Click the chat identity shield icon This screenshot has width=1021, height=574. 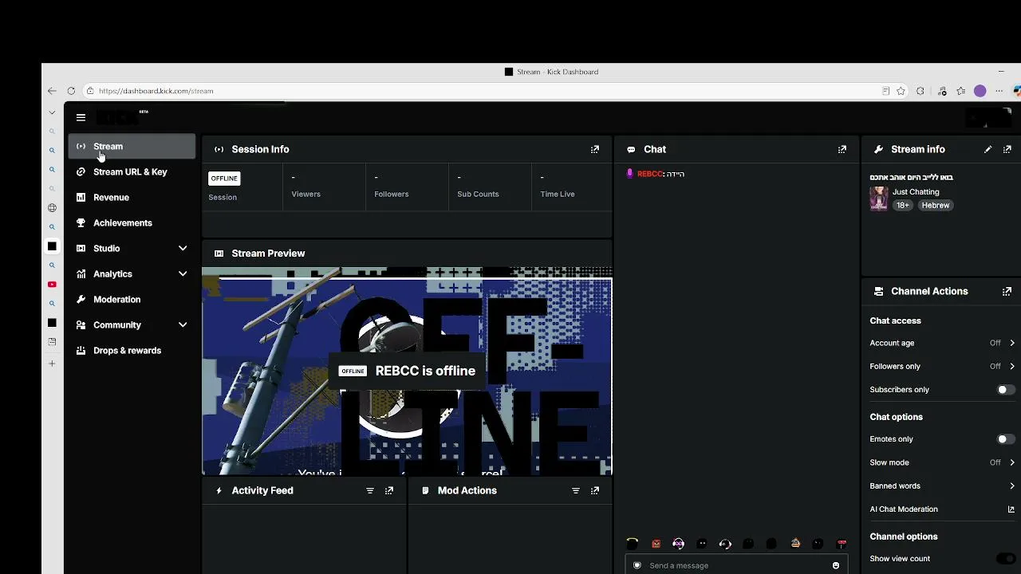[637, 565]
